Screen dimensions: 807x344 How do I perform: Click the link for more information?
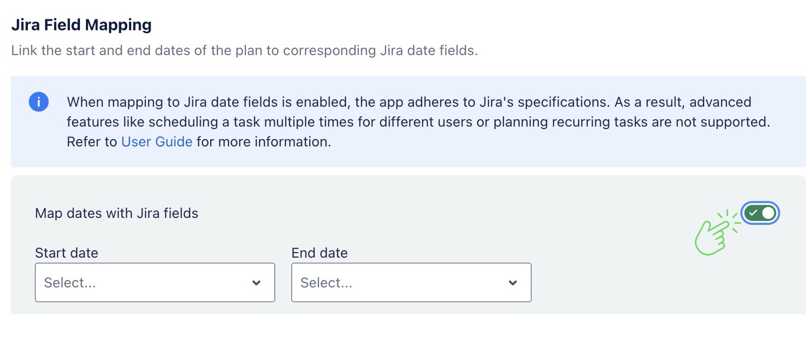click(157, 141)
